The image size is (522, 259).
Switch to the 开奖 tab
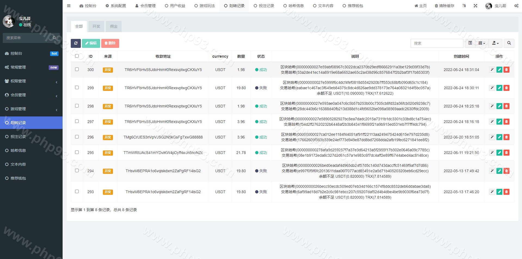[96, 26]
